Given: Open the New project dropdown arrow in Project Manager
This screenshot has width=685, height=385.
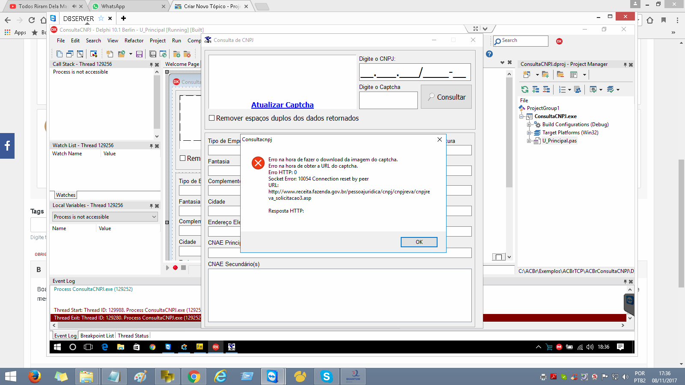Looking at the screenshot, I should click(x=537, y=75).
